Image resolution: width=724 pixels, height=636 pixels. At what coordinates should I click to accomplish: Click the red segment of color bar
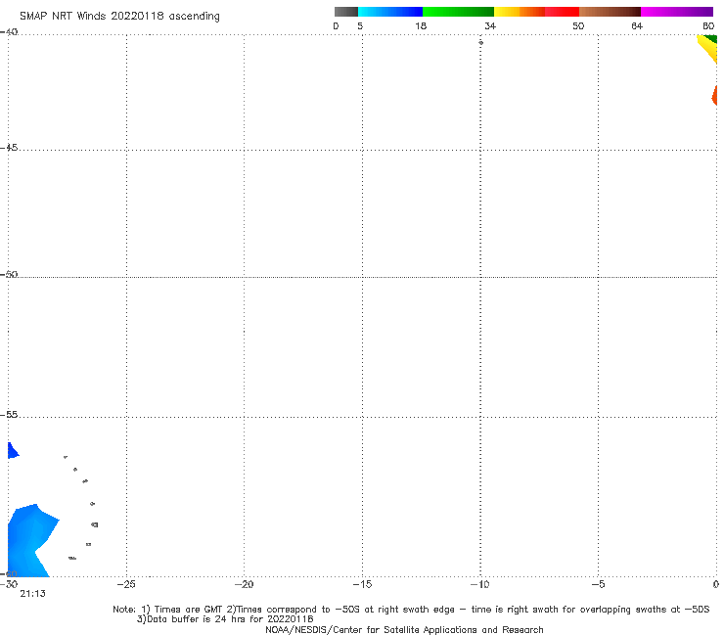click(563, 12)
